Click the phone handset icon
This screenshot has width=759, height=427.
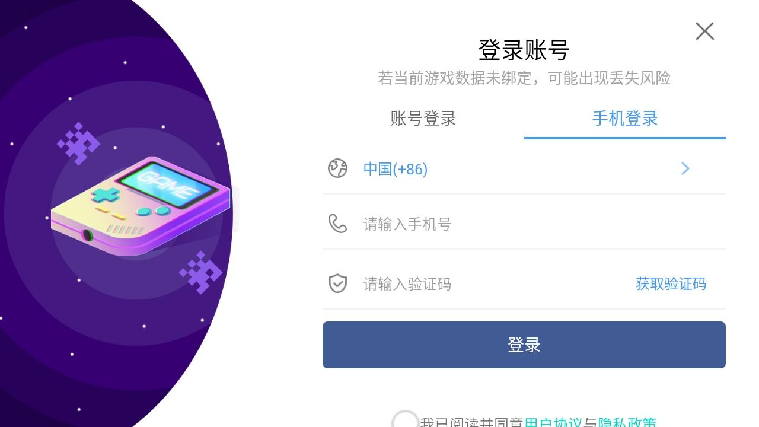click(337, 224)
